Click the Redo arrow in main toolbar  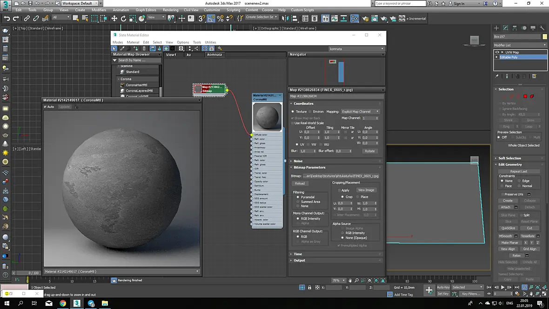pyautogui.click(x=16, y=18)
